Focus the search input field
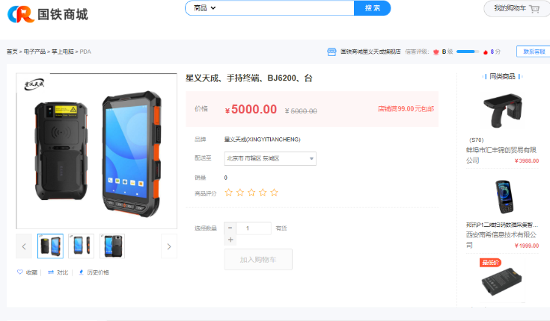The width and height of the screenshot is (550, 321). pos(284,7)
